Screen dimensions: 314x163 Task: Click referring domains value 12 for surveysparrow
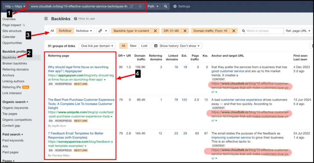pos(160,133)
